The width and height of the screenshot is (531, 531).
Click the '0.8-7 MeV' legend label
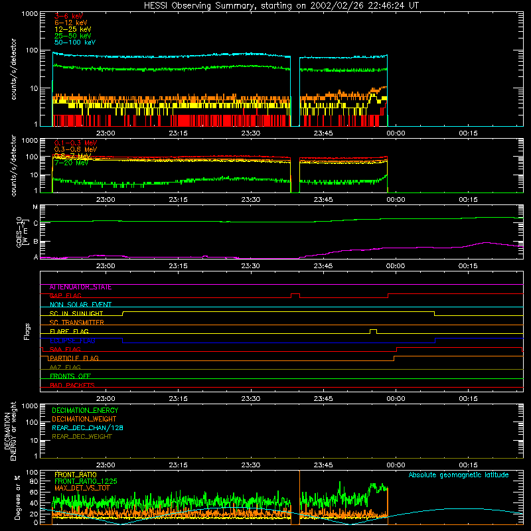(x=73, y=156)
